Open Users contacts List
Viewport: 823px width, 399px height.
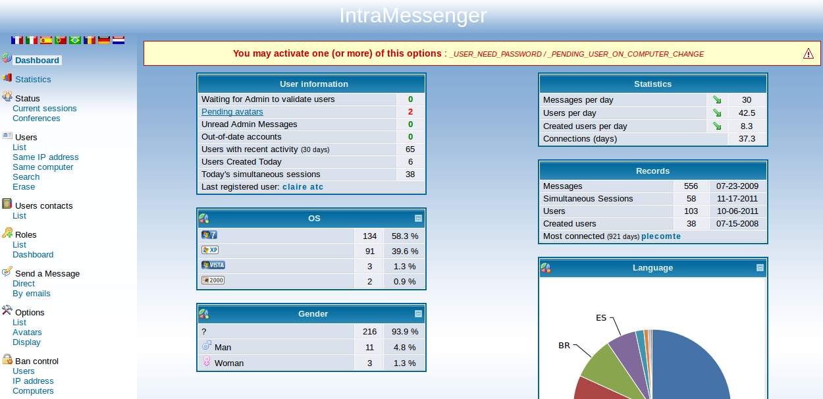19,216
